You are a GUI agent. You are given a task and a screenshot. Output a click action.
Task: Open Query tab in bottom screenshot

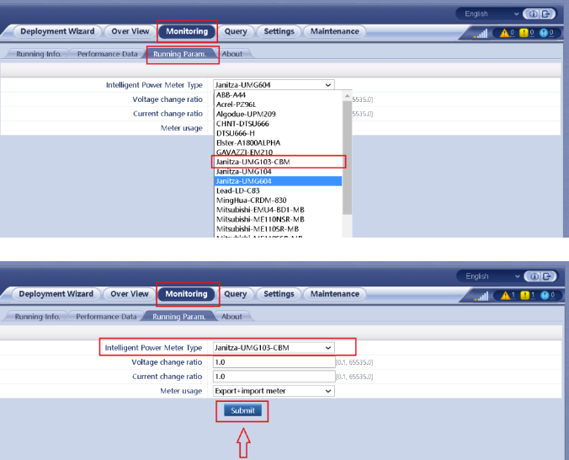(235, 293)
